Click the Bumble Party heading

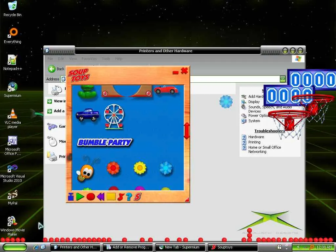105,142
